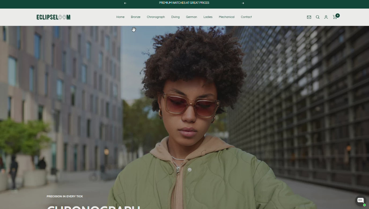Open the chat widget bubble
This screenshot has height=209, width=369.
[360, 200]
